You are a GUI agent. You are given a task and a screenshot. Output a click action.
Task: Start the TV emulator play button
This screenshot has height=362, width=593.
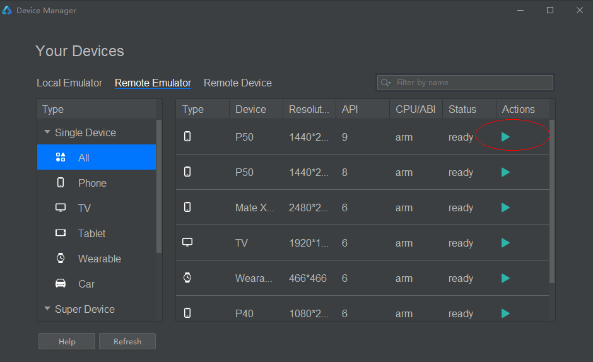click(x=505, y=243)
